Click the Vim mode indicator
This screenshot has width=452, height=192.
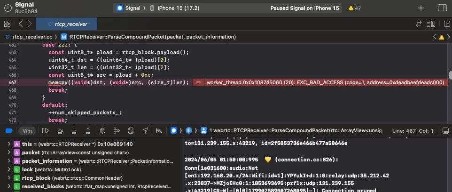[x=27, y=131]
